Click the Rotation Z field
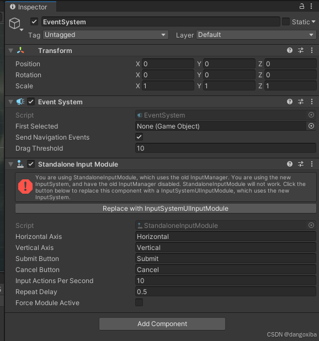Screen dimensions: 319x341 (290, 75)
